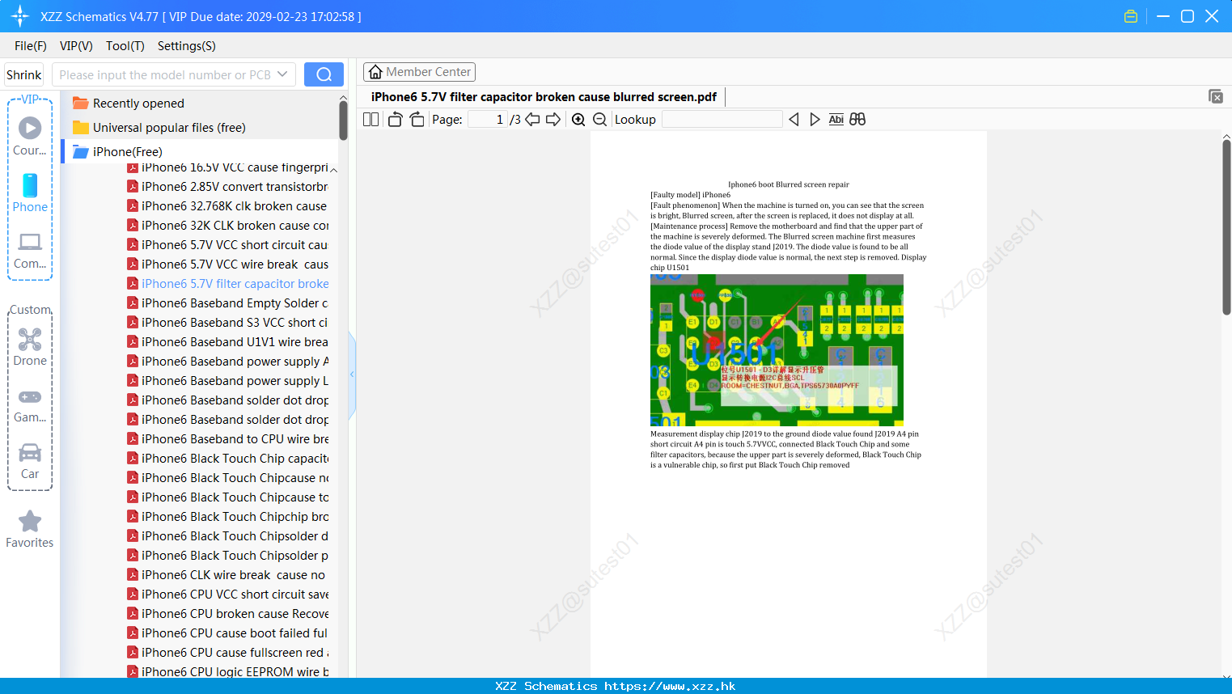Click the U1501 board diagram image
This screenshot has height=694, width=1232.
777,350
